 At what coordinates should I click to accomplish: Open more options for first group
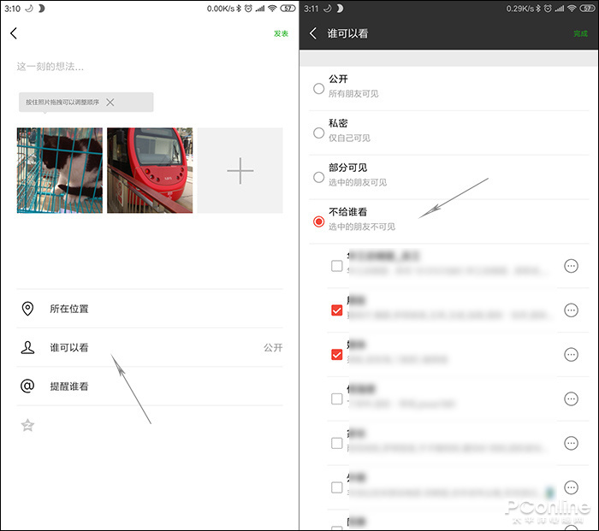coord(571,266)
